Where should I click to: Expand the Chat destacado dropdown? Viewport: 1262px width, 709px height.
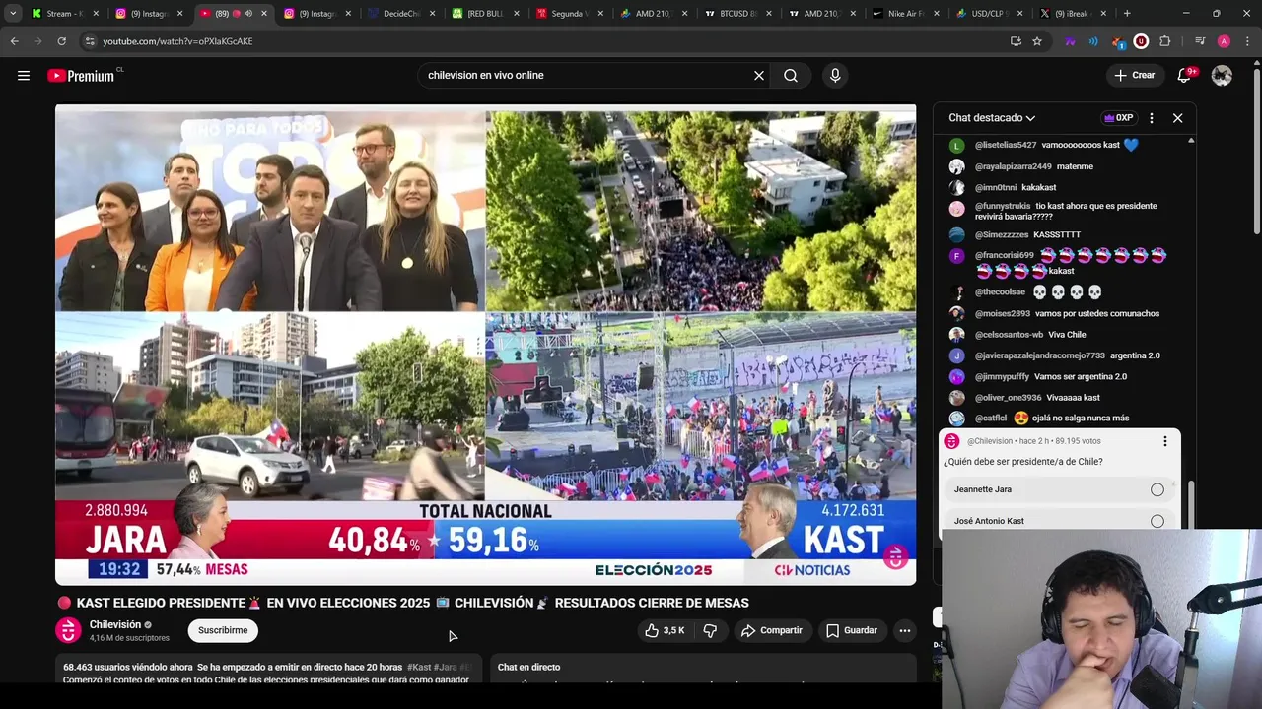click(992, 118)
